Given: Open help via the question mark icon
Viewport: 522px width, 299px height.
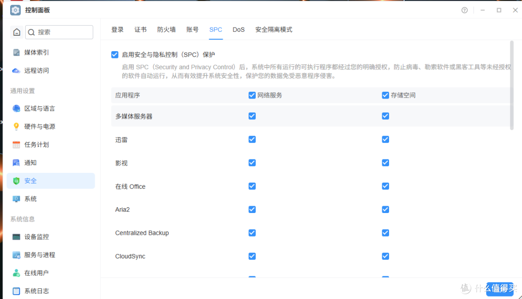Looking at the screenshot, I should tap(464, 10).
